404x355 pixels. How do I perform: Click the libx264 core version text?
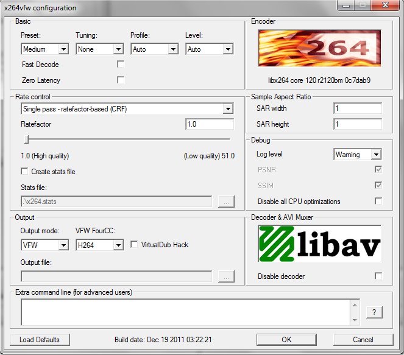tap(319, 80)
